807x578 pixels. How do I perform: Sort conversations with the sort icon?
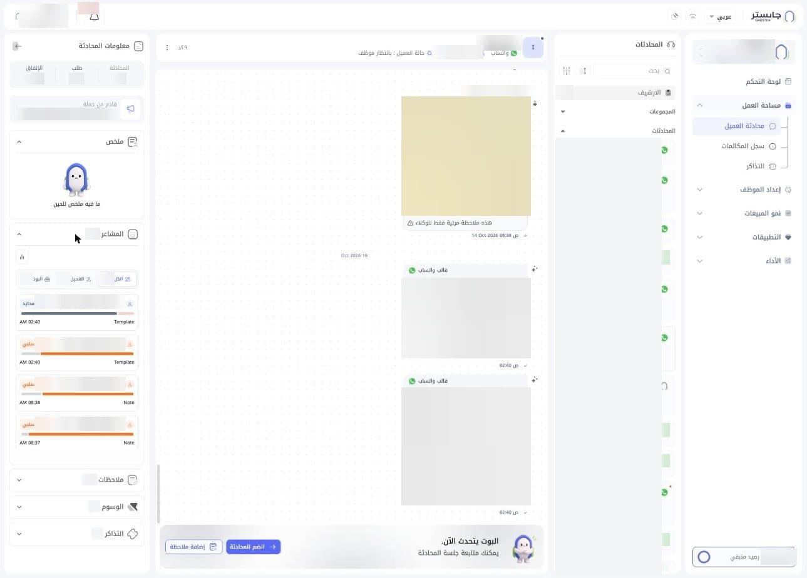tap(583, 71)
